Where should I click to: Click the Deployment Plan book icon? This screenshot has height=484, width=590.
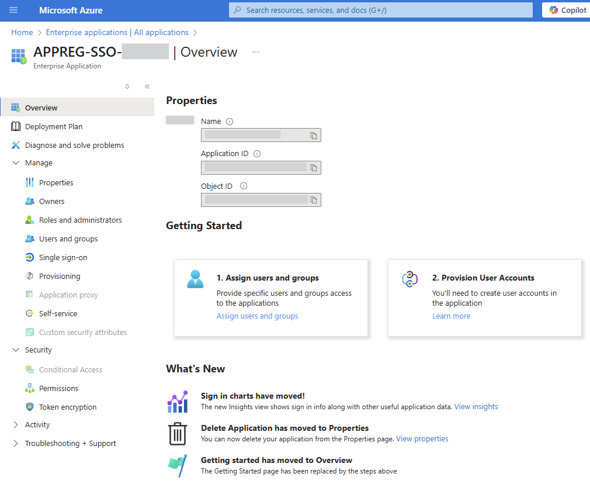[x=16, y=127]
